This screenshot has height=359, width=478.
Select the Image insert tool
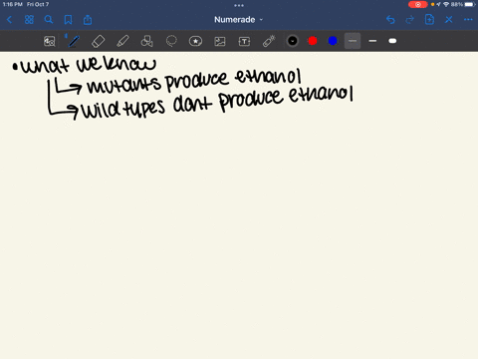[x=220, y=41]
